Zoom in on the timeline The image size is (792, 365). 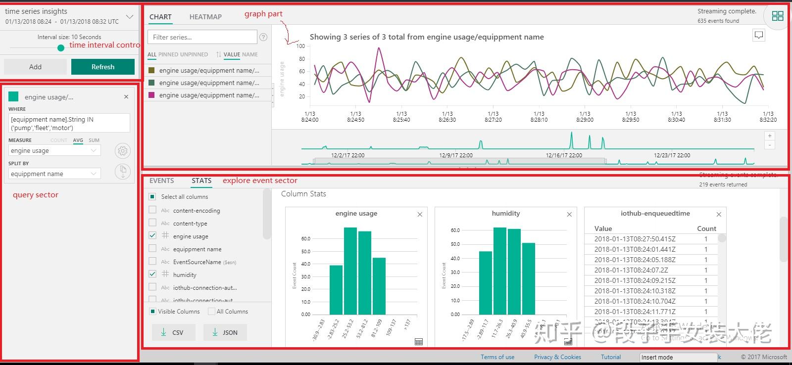(769, 136)
